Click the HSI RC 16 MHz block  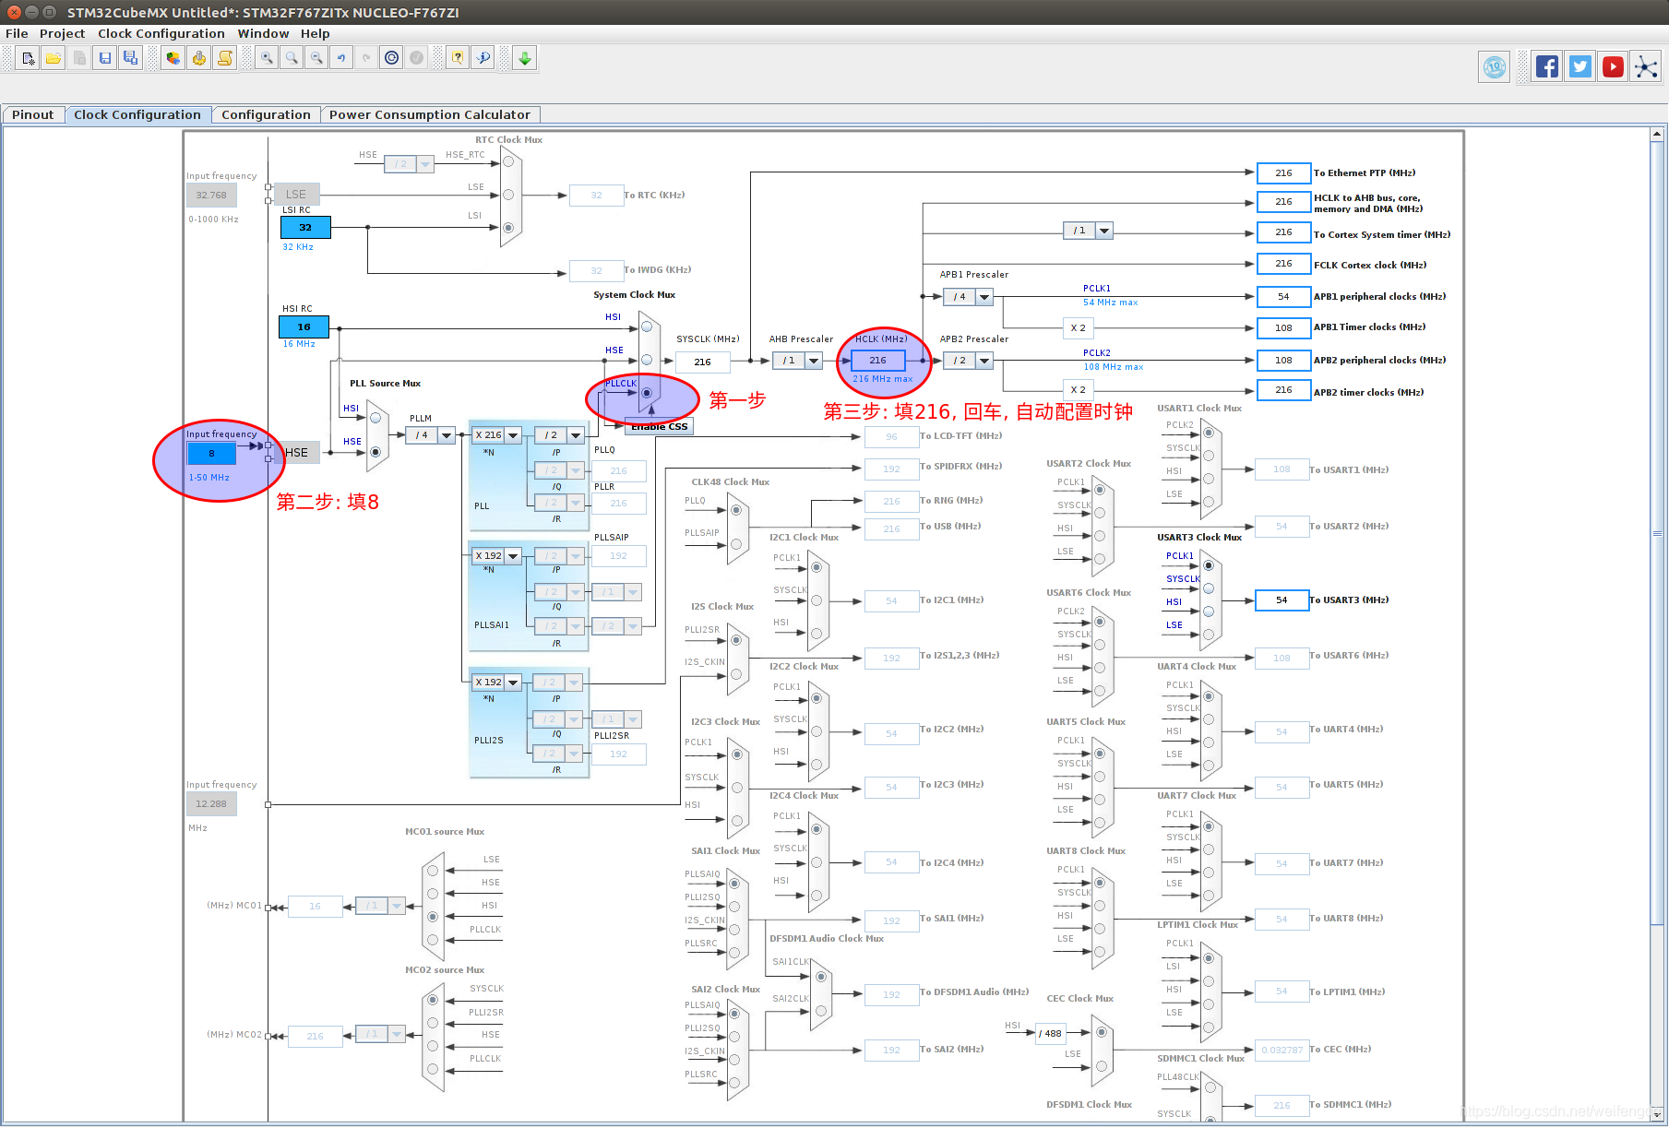pyautogui.click(x=304, y=327)
